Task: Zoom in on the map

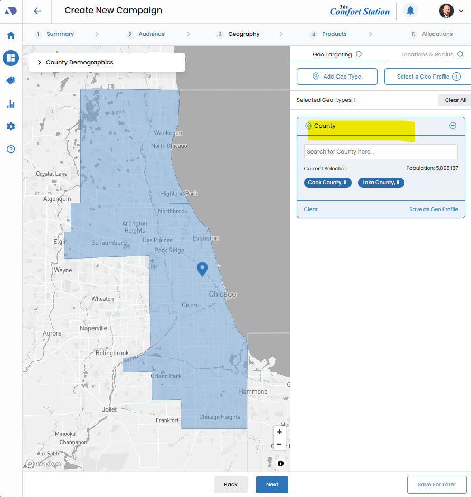Action: pos(279,432)
